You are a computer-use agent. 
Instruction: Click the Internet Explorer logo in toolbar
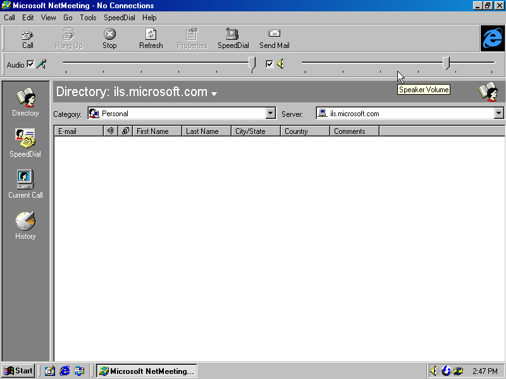(x=493, y=39)
